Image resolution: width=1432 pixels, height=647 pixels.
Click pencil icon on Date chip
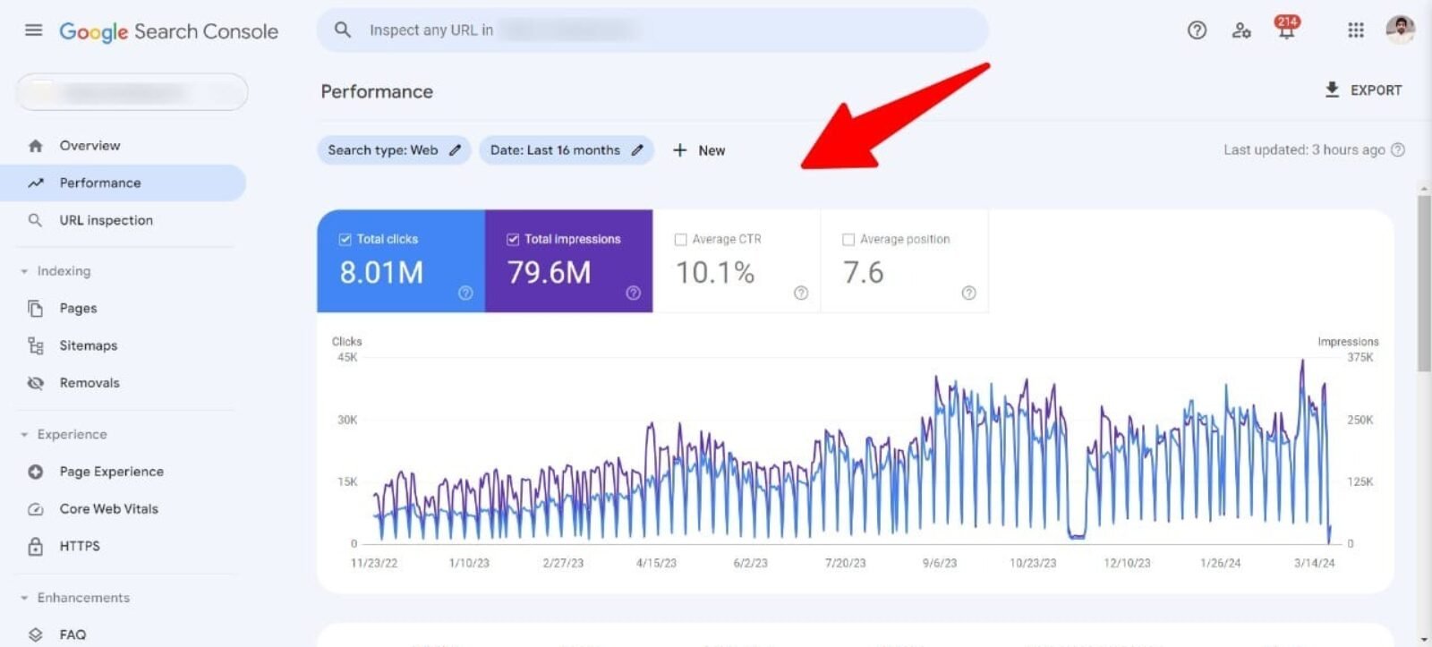[637, 150]
